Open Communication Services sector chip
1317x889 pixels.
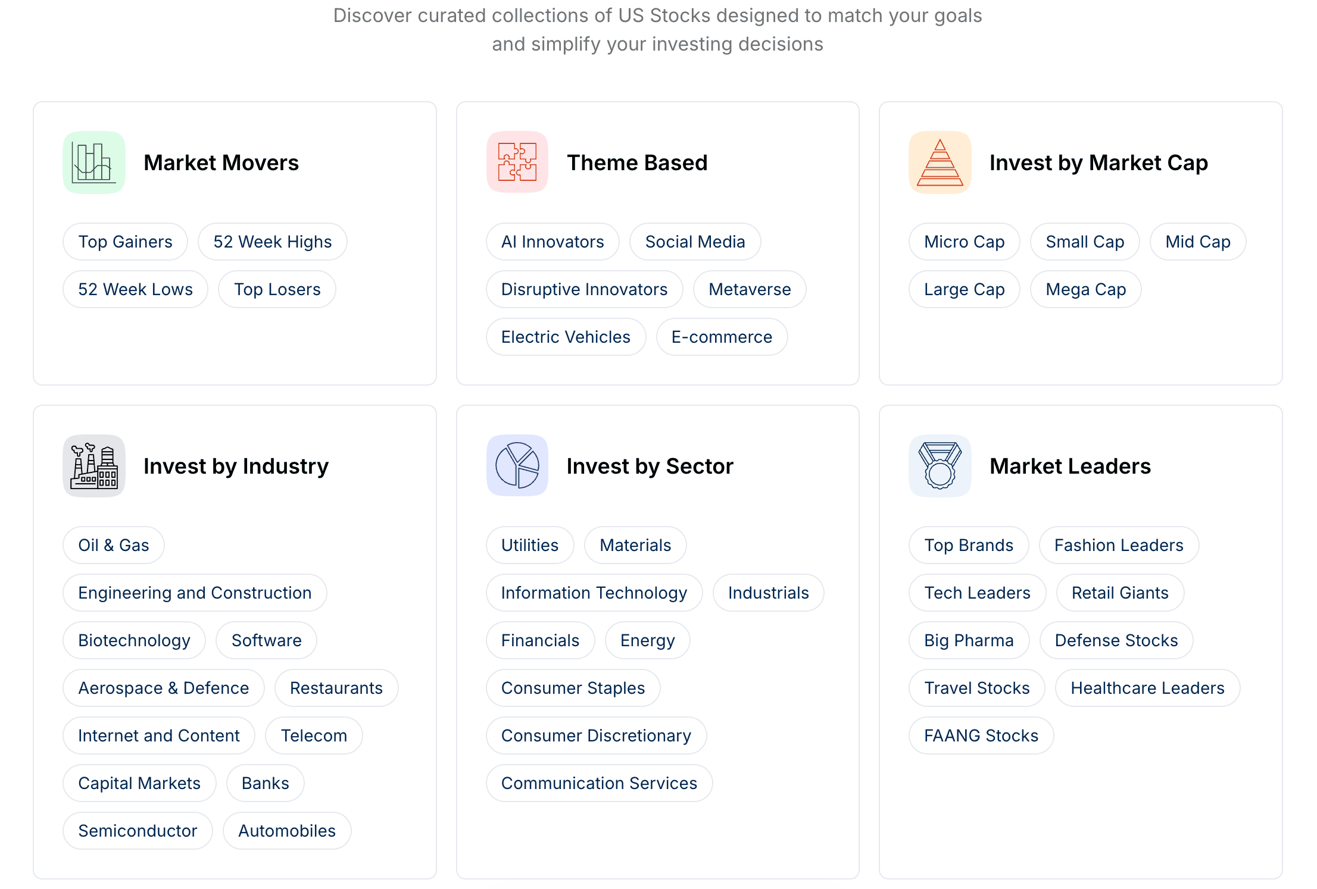tap(599, 783)
